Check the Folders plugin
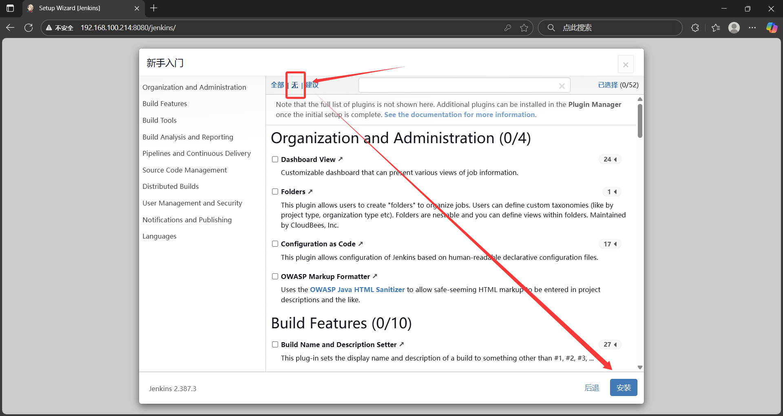 click(x=275, y=192)
